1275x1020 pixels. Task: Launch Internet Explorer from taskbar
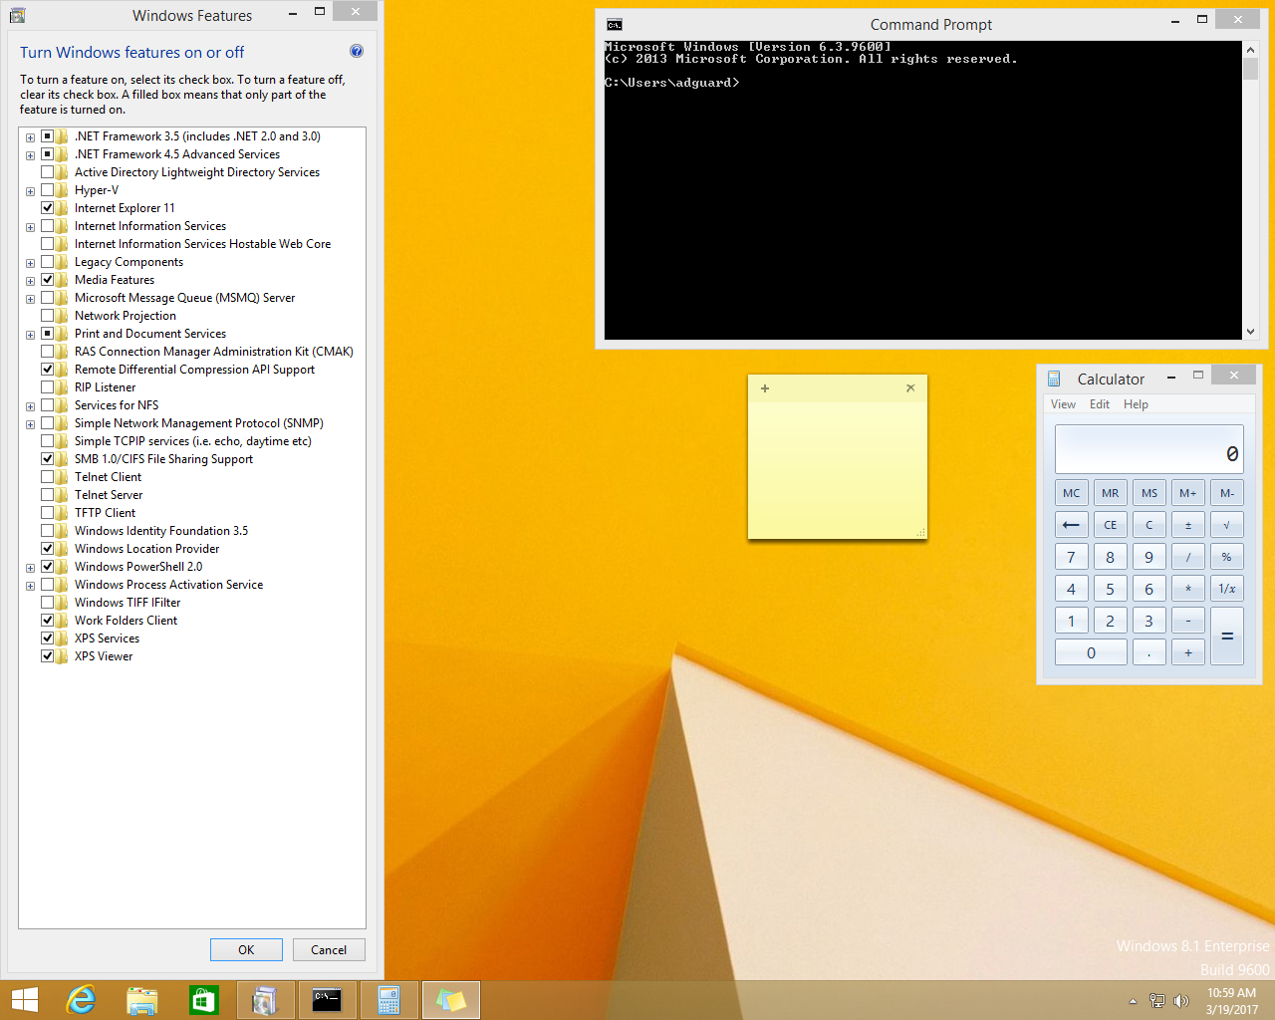pos(81,1000)
